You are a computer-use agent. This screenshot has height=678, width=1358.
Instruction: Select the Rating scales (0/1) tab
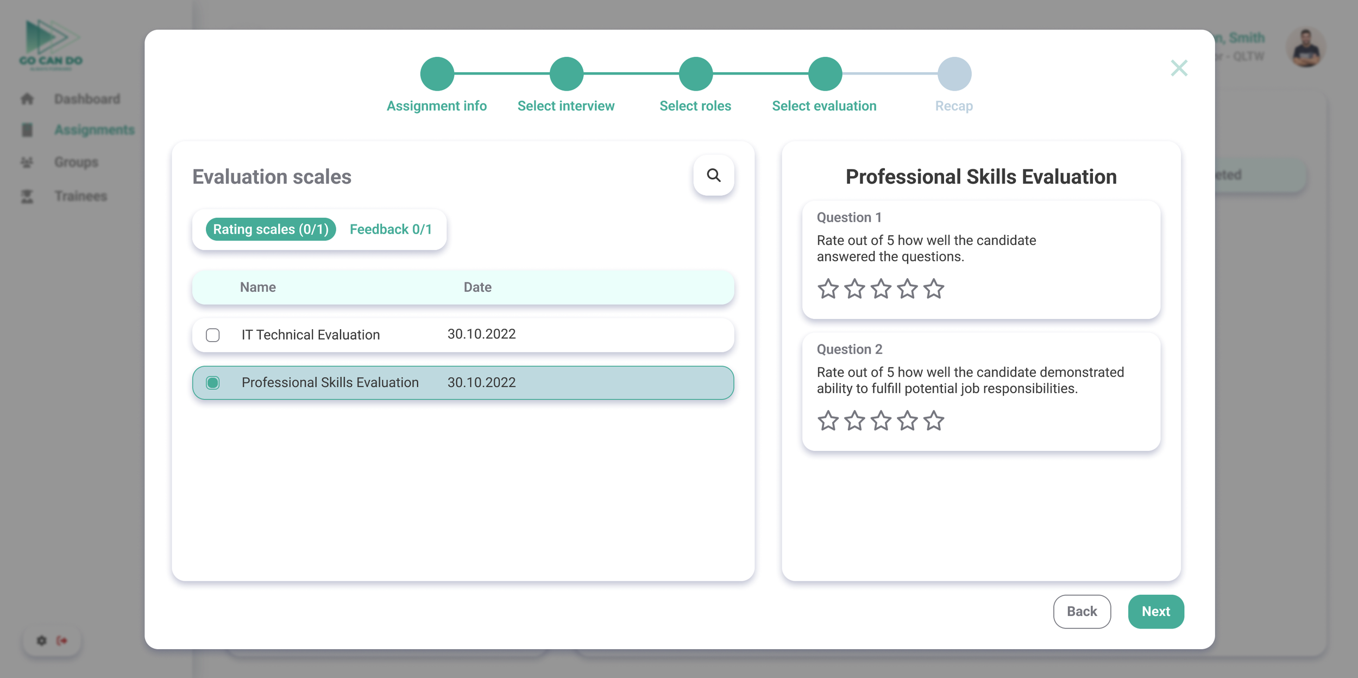pos(271,229)
